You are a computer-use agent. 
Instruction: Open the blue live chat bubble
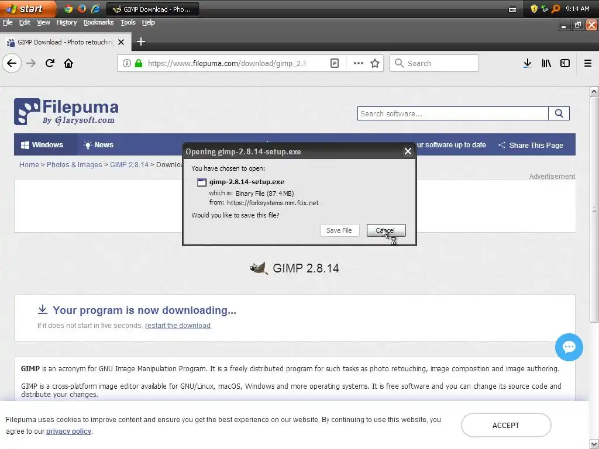569,347
